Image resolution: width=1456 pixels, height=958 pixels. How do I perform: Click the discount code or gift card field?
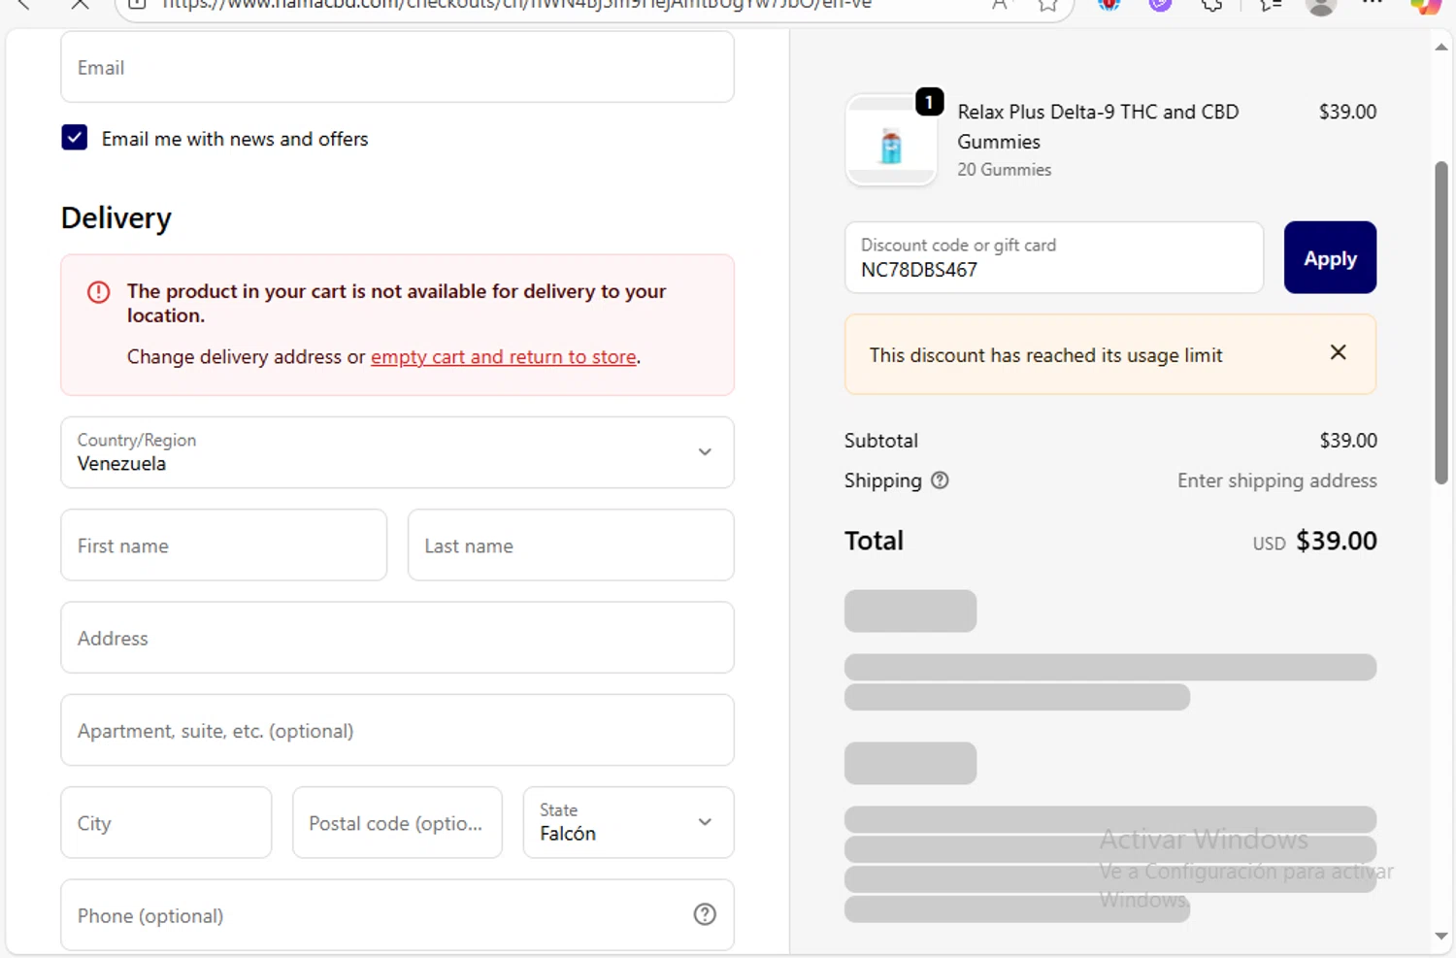[x=1053, y=258]
